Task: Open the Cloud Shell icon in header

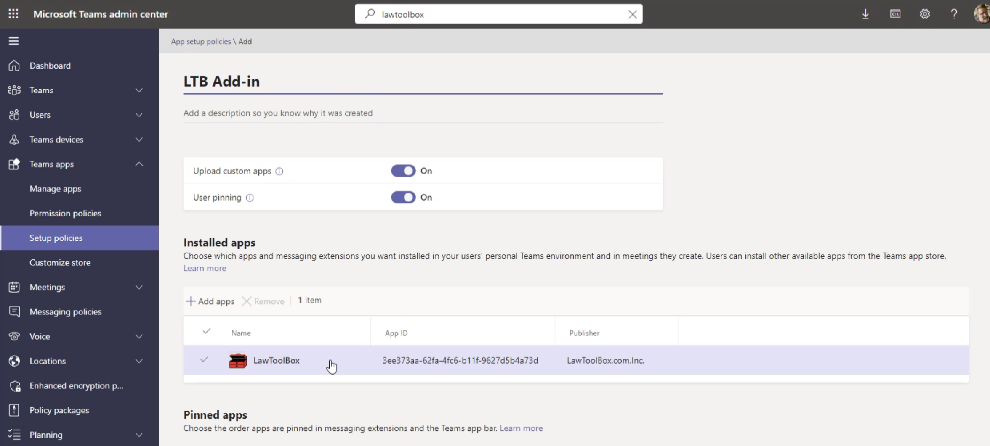Action: pos(895,14)
